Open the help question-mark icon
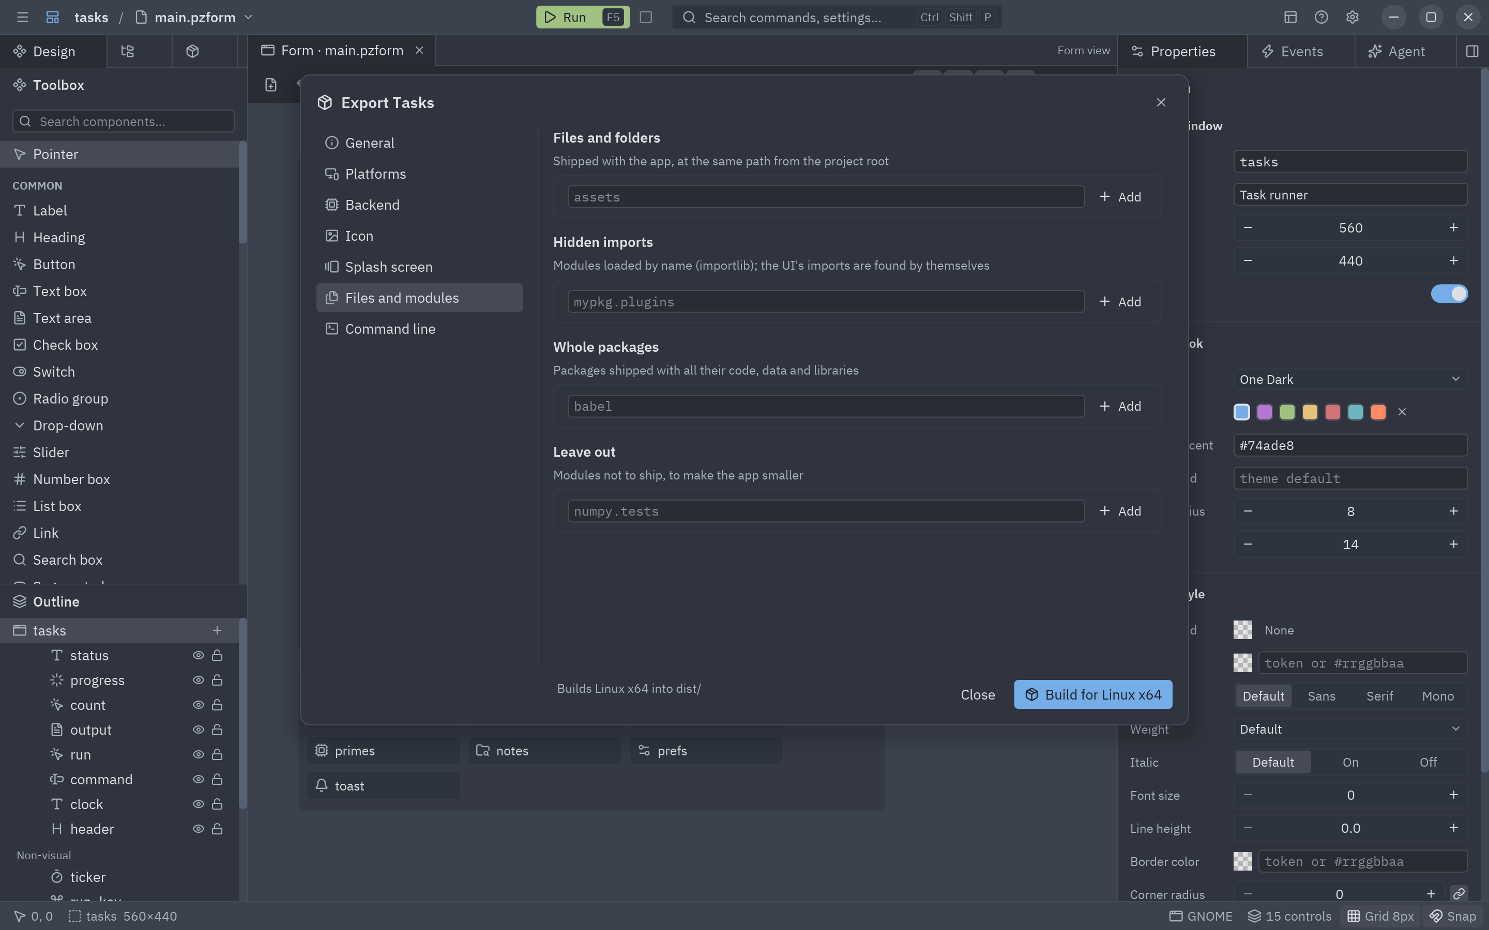 [1321, 17]
